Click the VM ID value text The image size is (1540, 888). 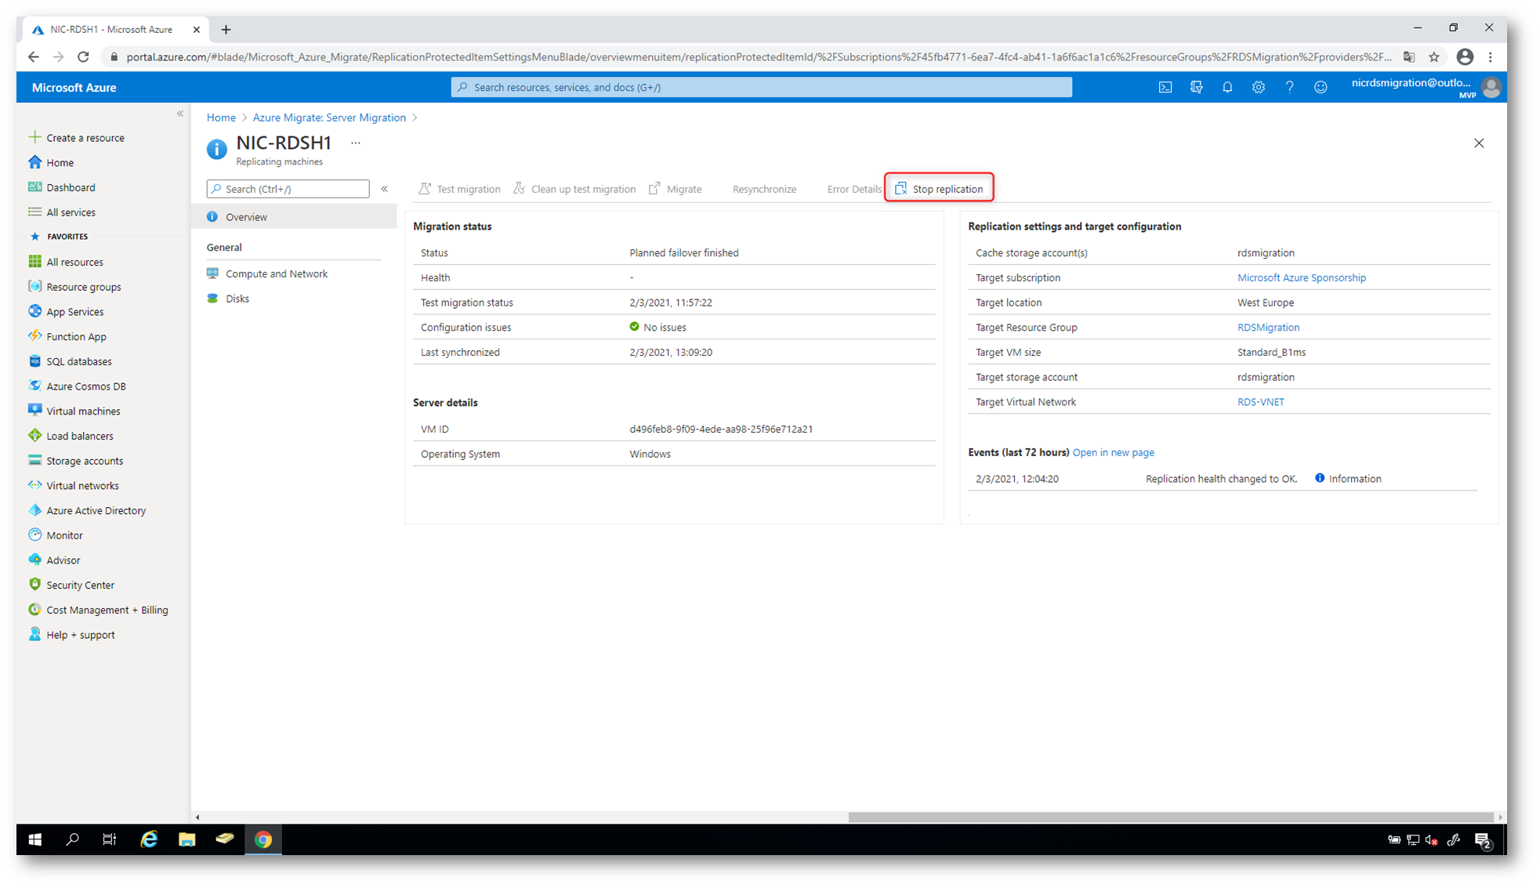pos(720,430)
